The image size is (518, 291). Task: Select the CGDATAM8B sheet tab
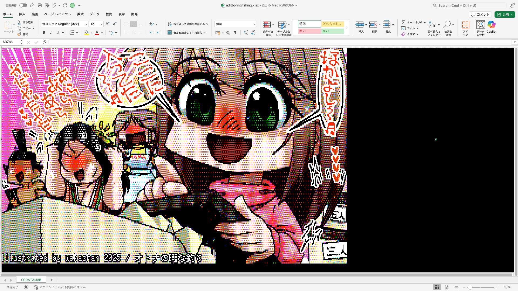[x=31, y=280]
